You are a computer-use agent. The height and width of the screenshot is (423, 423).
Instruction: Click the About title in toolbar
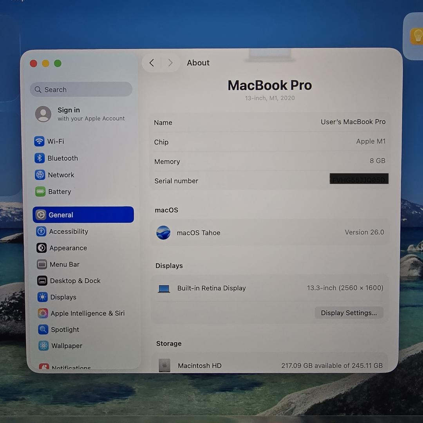(198, 63)
